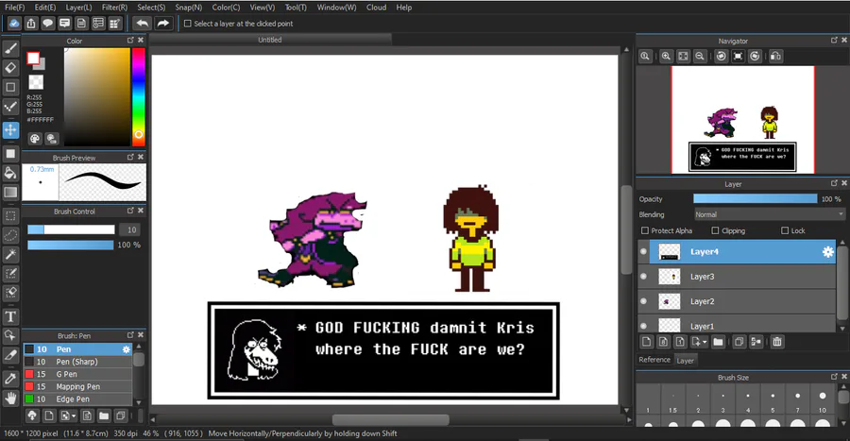Open Layer4 settings gear
The image size is (850, 441).
point(827,252)
